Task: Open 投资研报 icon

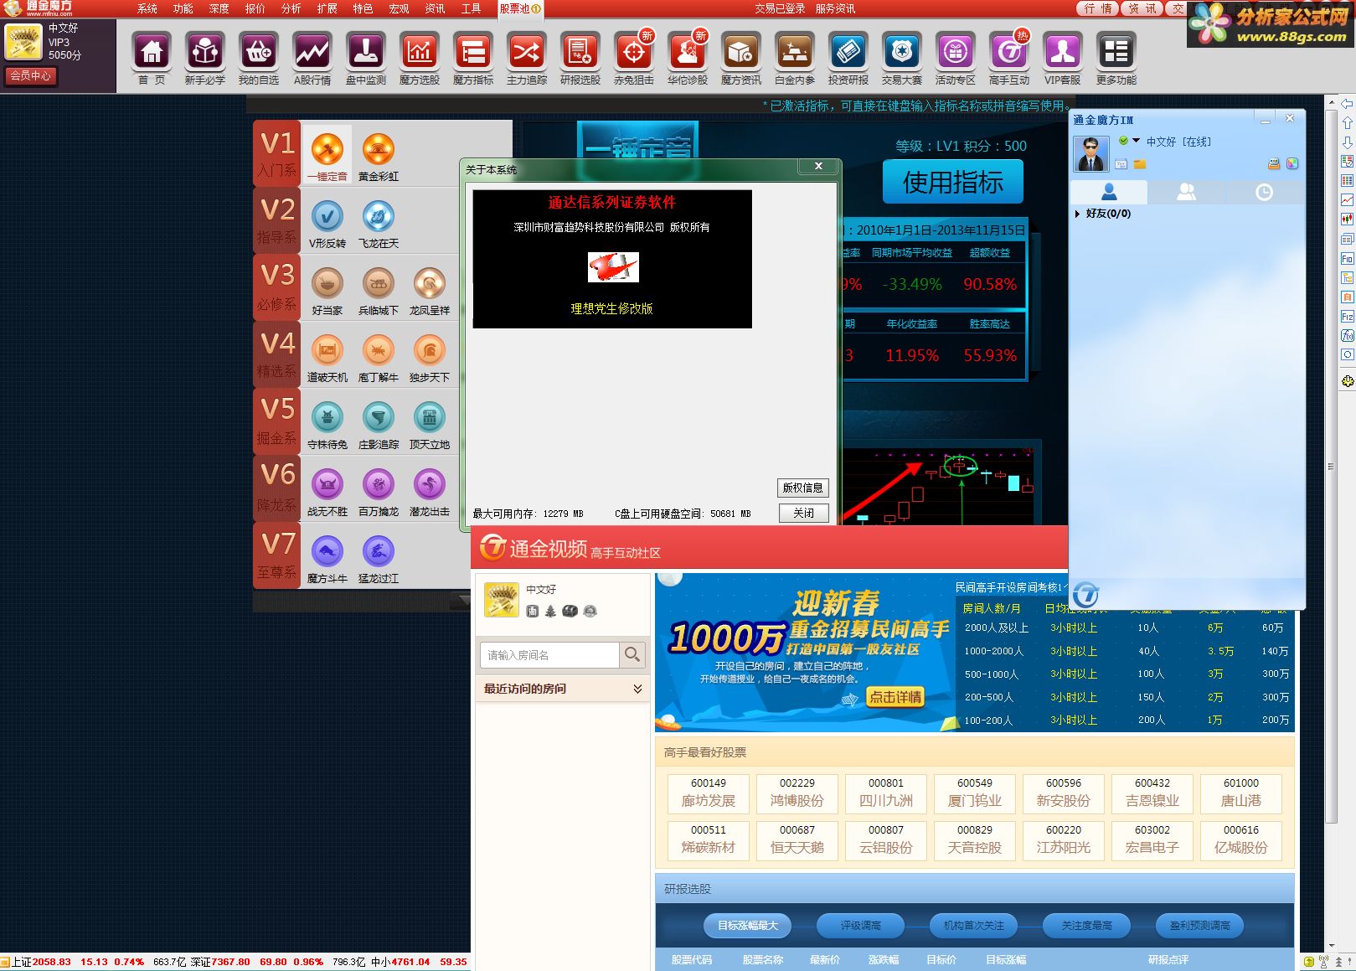Action: coord(848,52)
